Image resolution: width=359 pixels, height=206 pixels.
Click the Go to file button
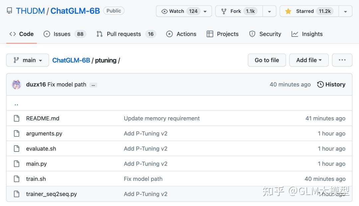pyautogui.click(x=267, y=60)
